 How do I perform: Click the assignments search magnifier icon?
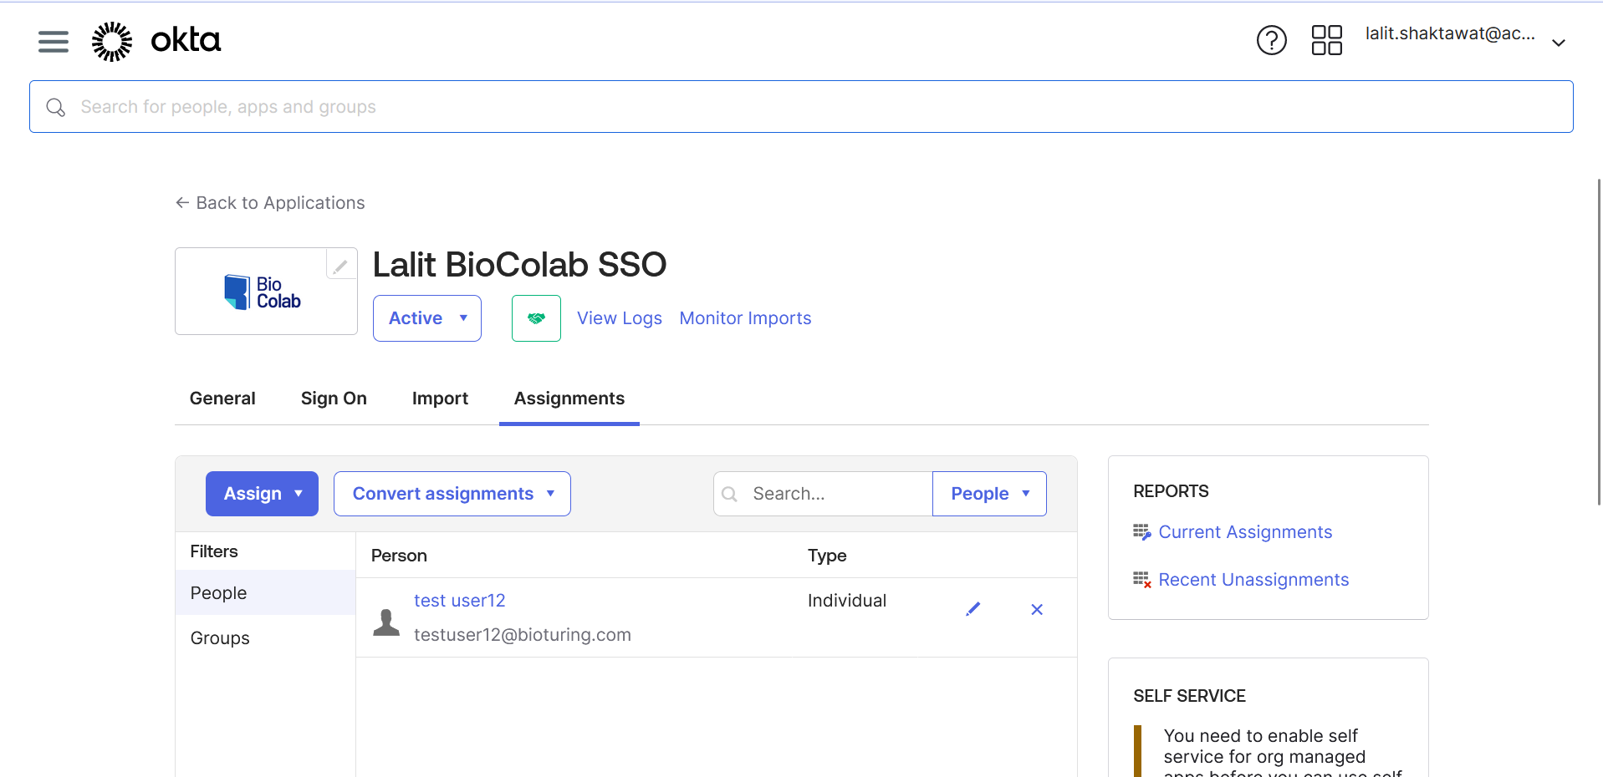pos(729,494)
